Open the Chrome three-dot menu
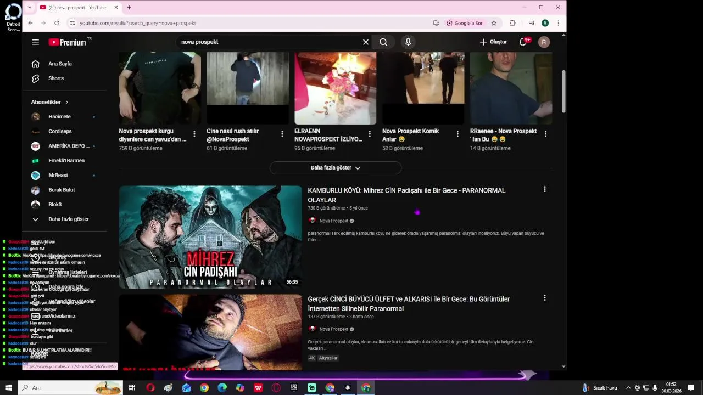The height and width of the screenshot is (395, 703). click(x=558, y=23)
